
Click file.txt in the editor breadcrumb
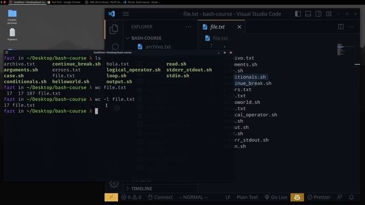(220, 38)
